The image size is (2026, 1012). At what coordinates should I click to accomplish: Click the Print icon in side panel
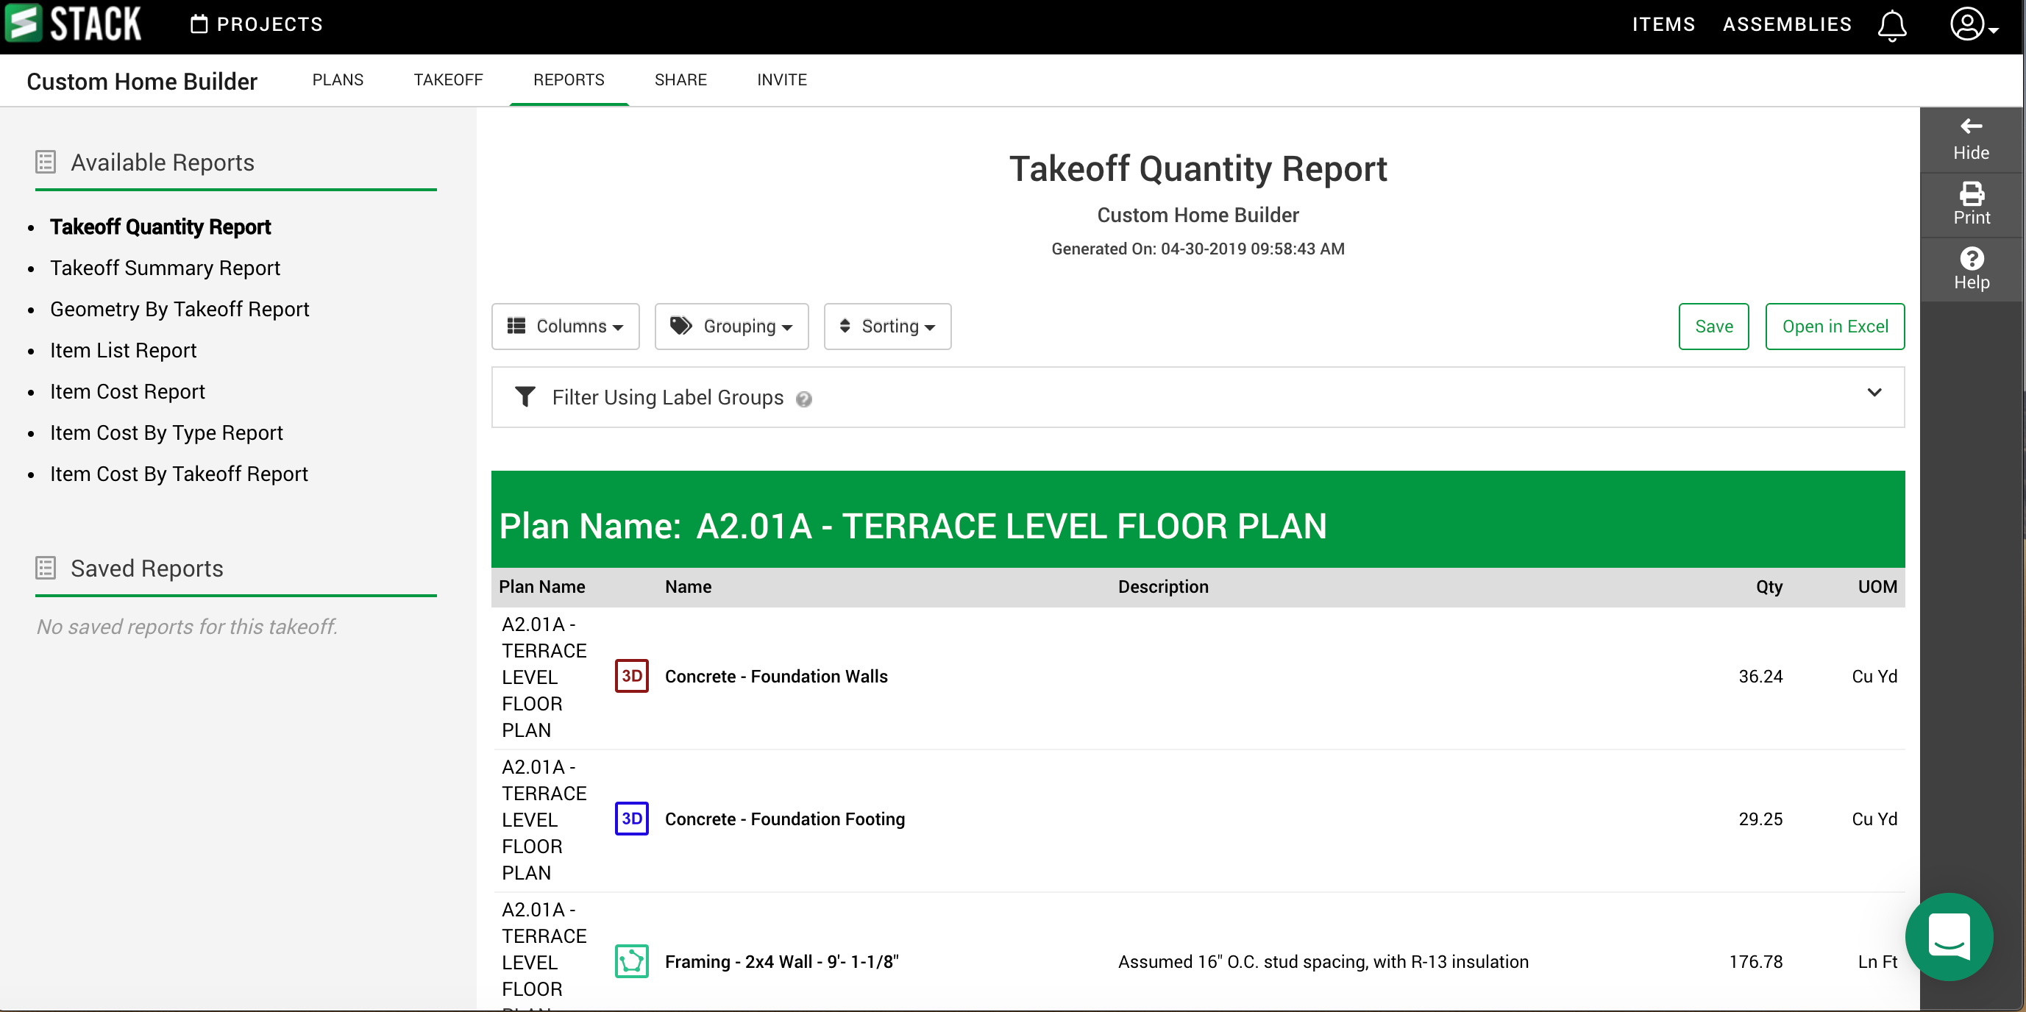tap(1971, 193)
